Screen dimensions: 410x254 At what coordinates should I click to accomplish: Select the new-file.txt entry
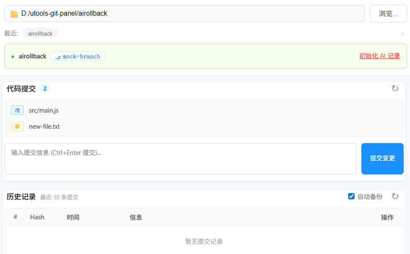point(44,127)
